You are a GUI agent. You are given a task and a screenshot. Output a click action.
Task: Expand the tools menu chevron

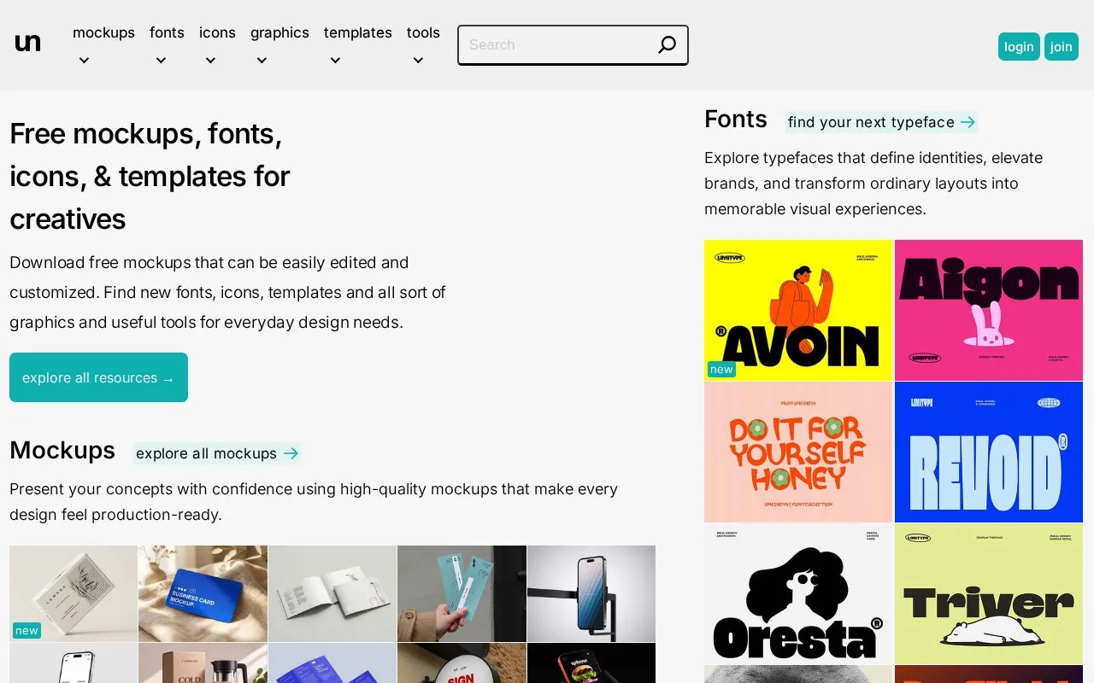coord(418,61)
